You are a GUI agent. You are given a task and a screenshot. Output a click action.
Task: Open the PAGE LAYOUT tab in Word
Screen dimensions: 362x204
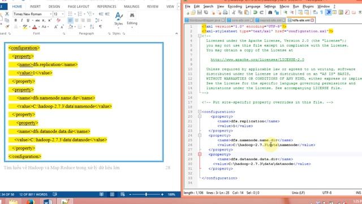tap(78, 6)
